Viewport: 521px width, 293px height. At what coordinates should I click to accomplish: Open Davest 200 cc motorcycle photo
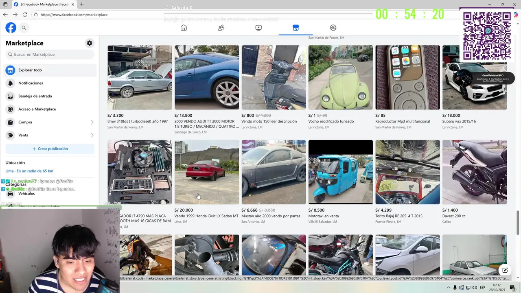[475, 172]
